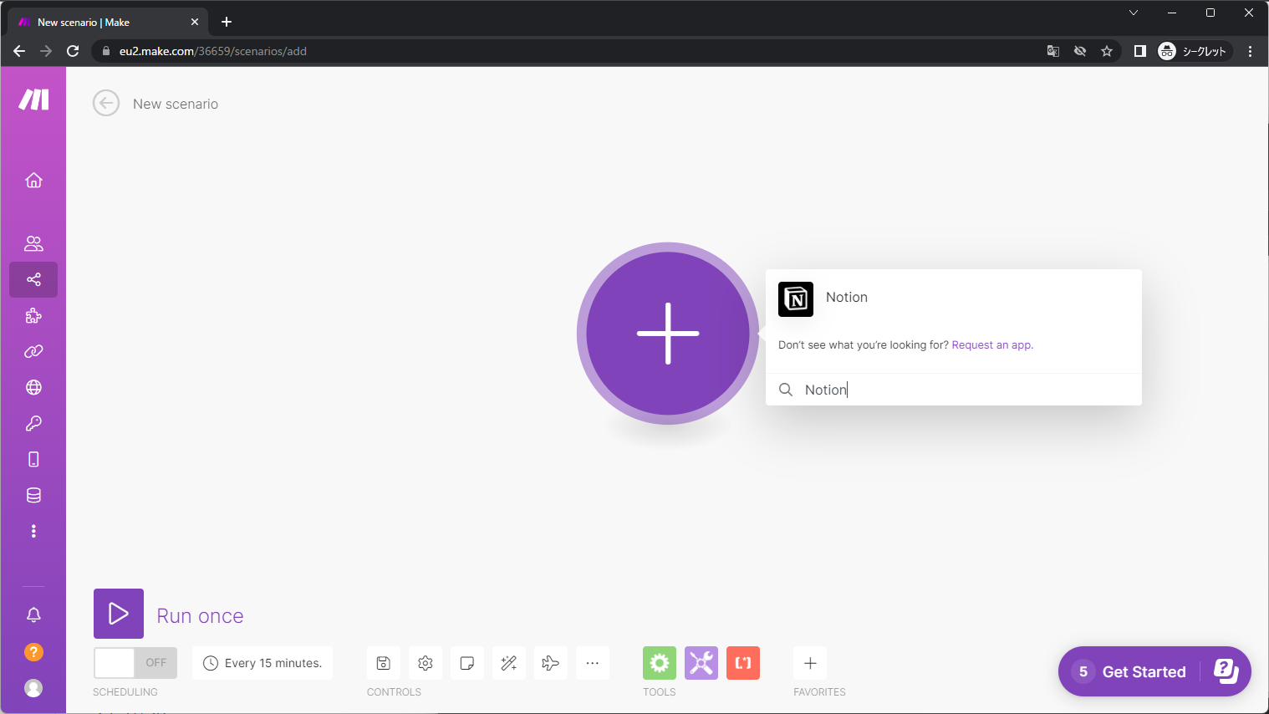
Task: Click into the app search field containing Notion
Action: [x=954, y=390]
